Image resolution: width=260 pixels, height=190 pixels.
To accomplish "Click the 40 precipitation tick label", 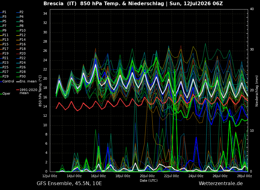I will [x=252, y=9].
